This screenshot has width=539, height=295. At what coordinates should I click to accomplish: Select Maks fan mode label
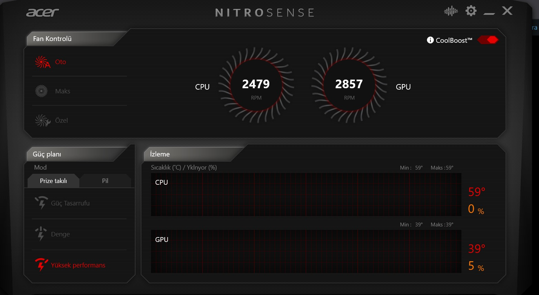pos(63,91)
